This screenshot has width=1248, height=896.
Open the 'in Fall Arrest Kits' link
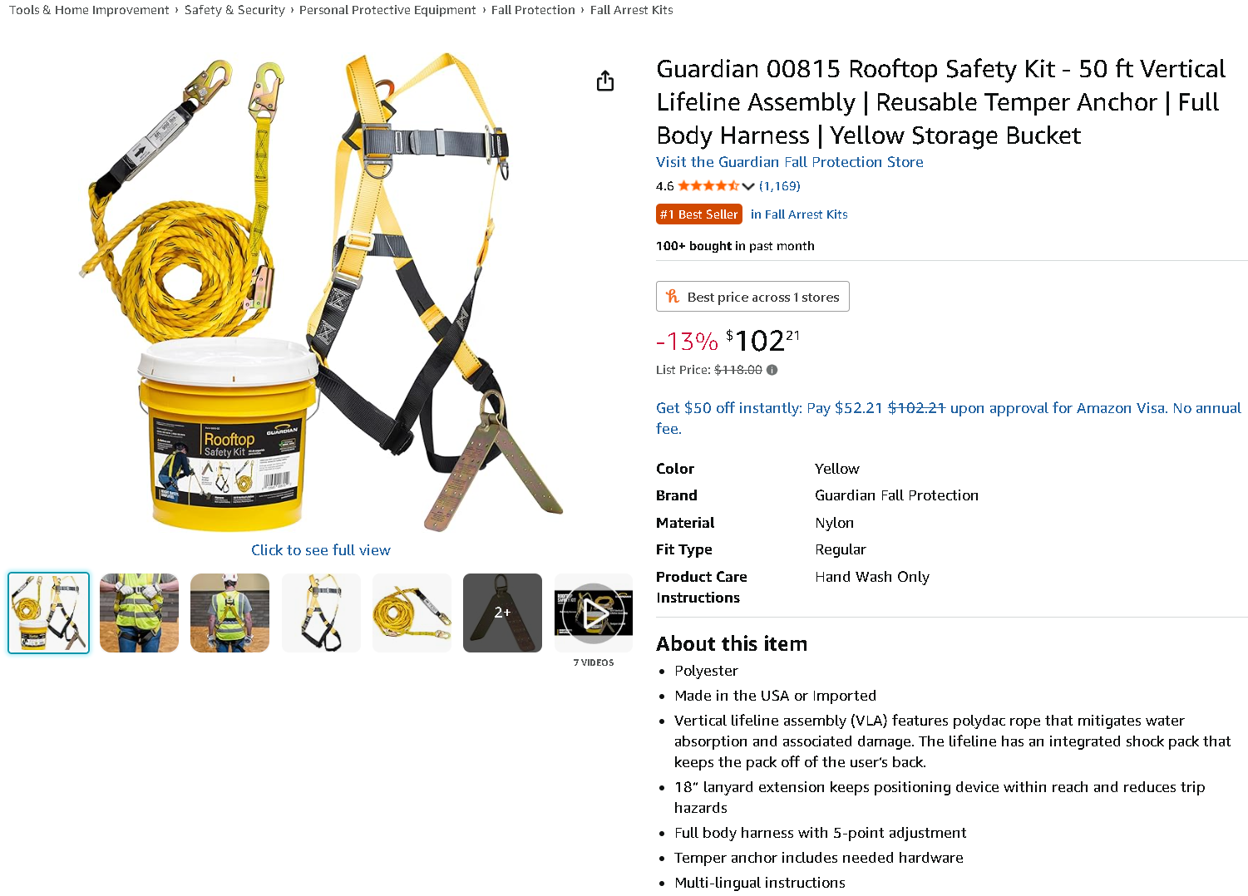pyautogui.click(x=799, y=214)
